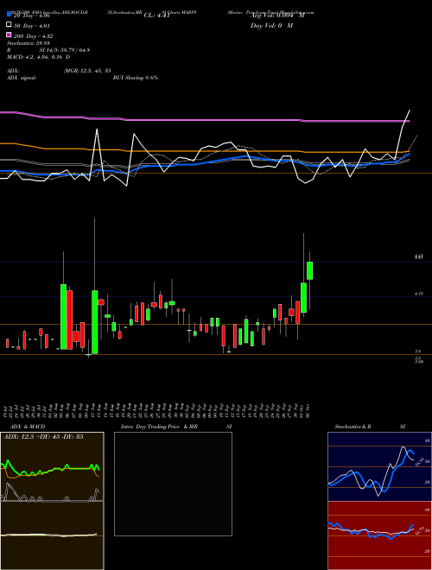Click the '50 Day - 4.01' legend label
432x570 pixels.
(x=32, y=26)
